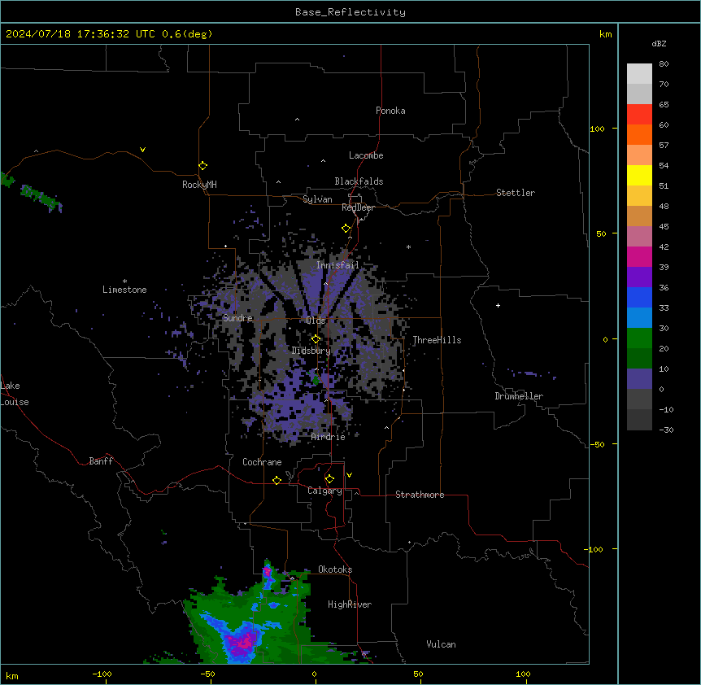
Task: Click the Drumheller label
Action: click(x=519, y=396)
